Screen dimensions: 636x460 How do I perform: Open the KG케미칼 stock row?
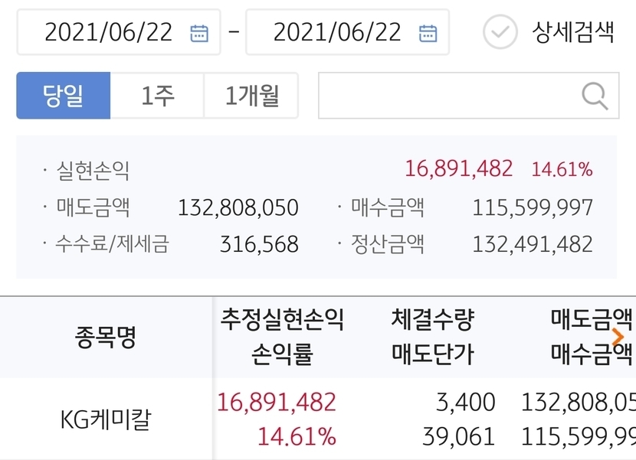coord(105,419)
